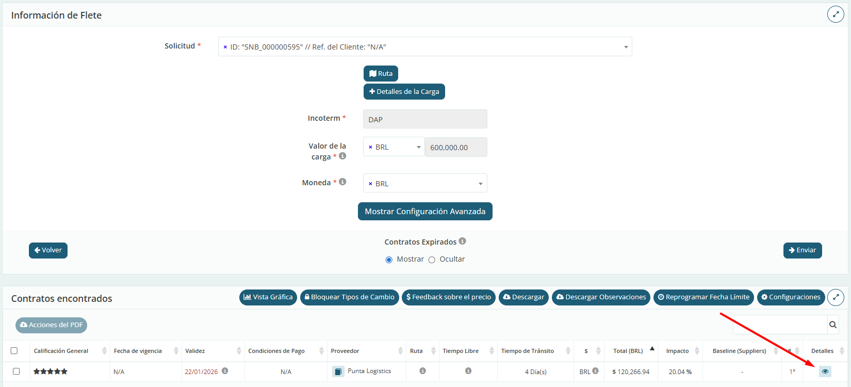Select the Ocultar radio button
This screenshot has width=851, height=387.
[x=432, y=260]
